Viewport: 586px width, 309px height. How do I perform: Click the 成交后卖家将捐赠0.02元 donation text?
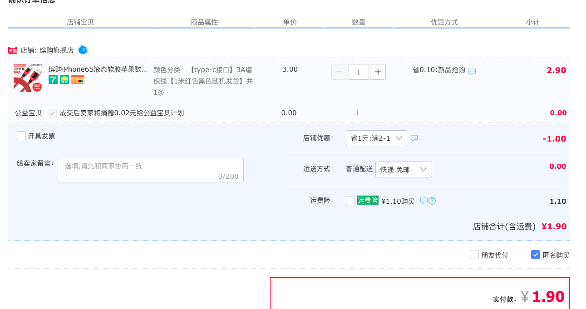(122, 113)
